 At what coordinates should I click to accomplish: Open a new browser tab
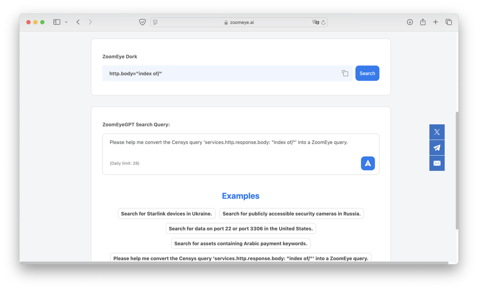coord(435,22)
